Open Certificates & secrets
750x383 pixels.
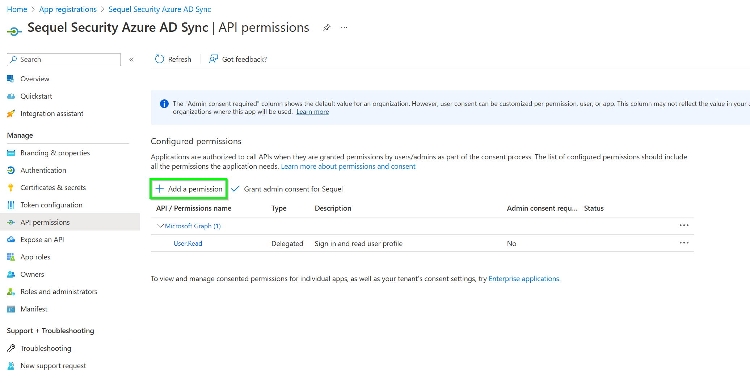point(53,188)
